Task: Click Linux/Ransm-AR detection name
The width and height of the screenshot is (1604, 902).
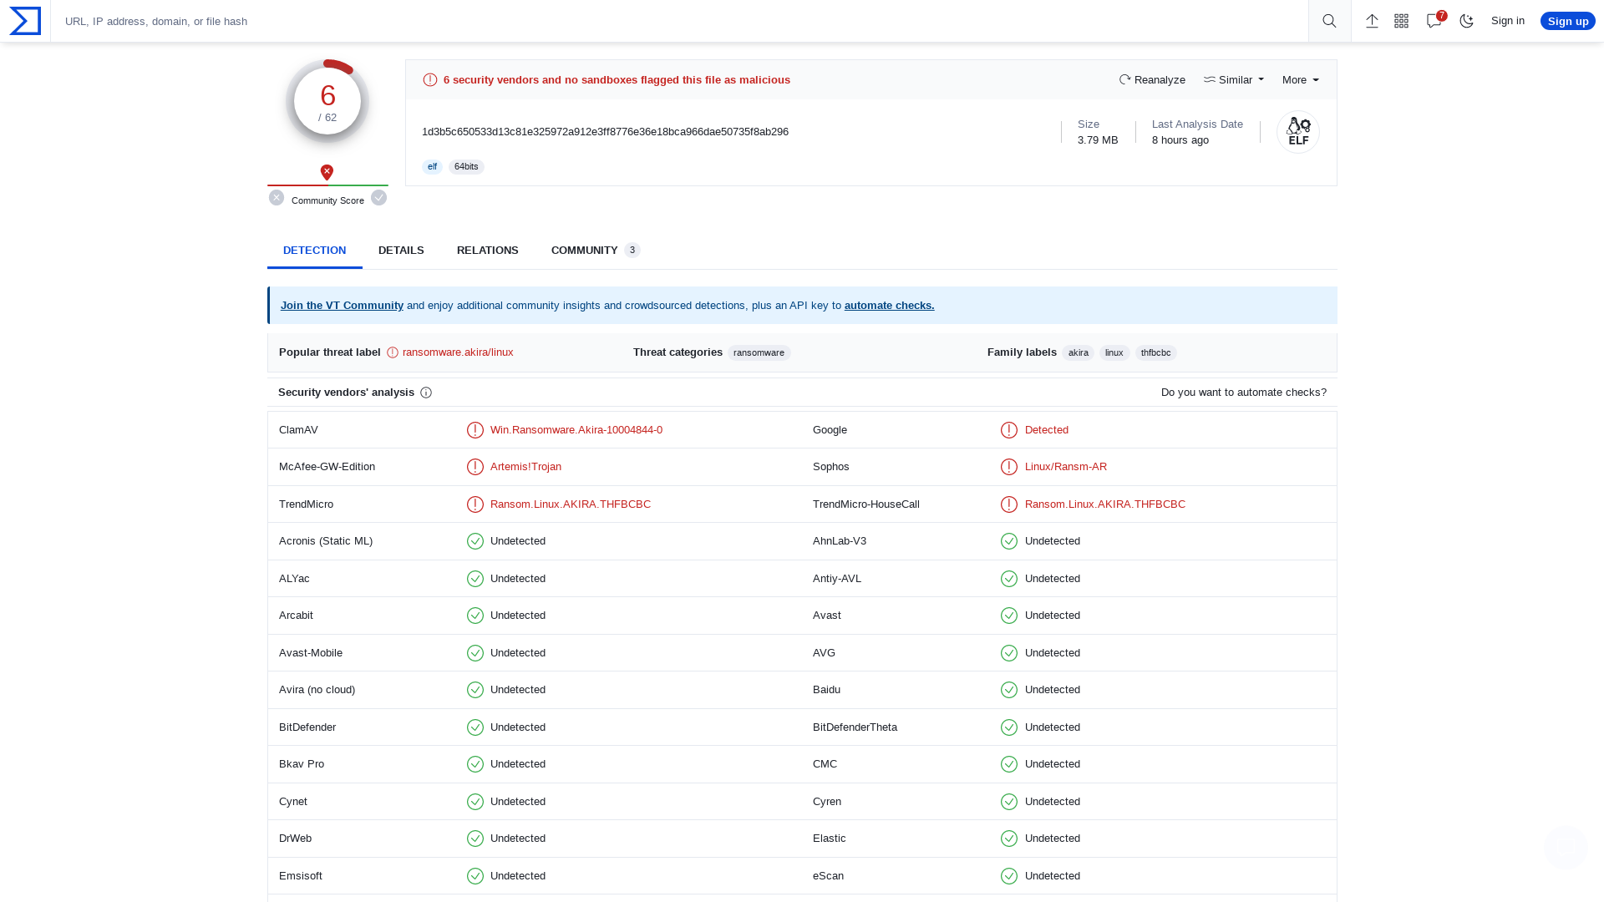Action: pos(1066,467)
